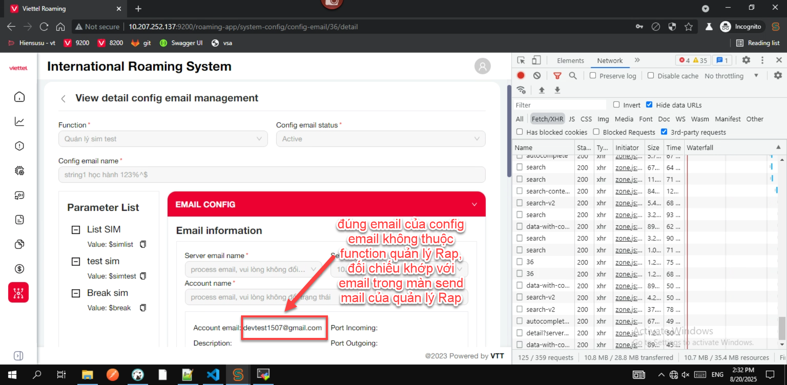Tick the Disable cache checkbox

[x=651, y=76]
